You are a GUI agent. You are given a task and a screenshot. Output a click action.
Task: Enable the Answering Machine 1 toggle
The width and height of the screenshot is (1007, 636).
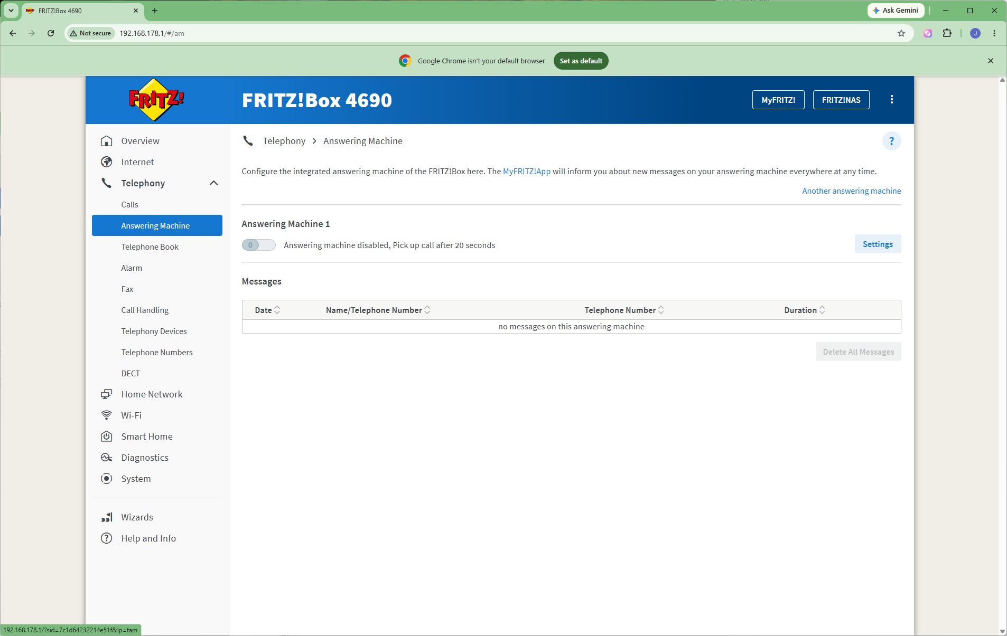click(x=259, y=245)
